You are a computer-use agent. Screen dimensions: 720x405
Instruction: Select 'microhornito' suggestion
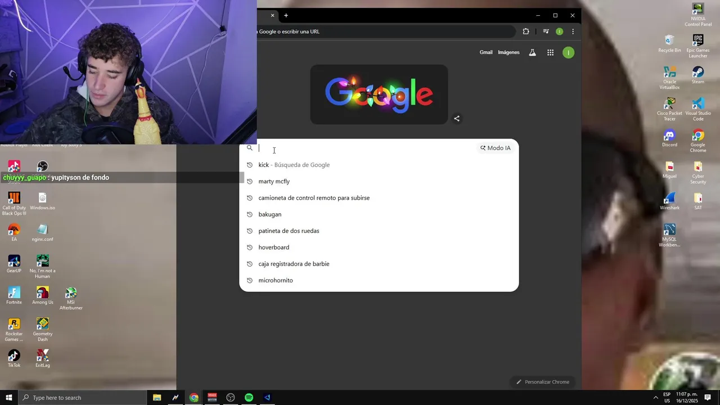379,280
